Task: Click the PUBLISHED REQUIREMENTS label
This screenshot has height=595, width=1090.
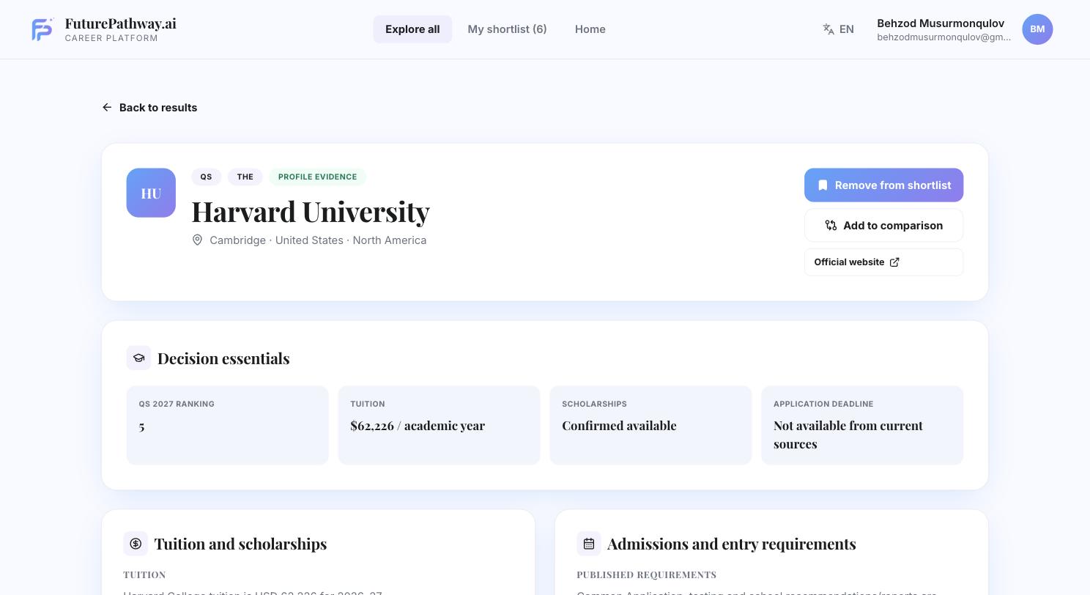Action: click(646, 575)
